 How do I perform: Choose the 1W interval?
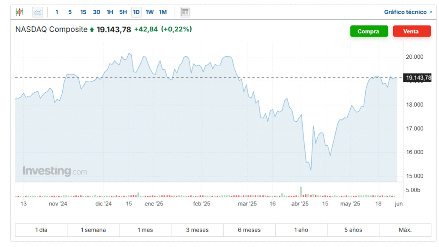coord(150,12)
